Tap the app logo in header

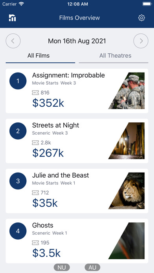(x=13, y=18)
